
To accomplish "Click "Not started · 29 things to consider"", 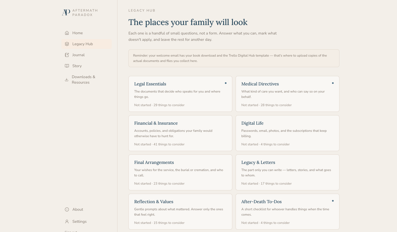I will point(159,105).
